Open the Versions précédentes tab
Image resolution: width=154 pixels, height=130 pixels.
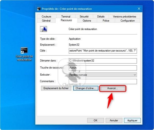pyautogui.click(x=124, y=17)
